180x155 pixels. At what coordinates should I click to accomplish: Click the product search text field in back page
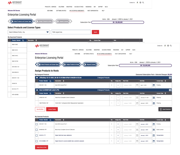(71, 32)
